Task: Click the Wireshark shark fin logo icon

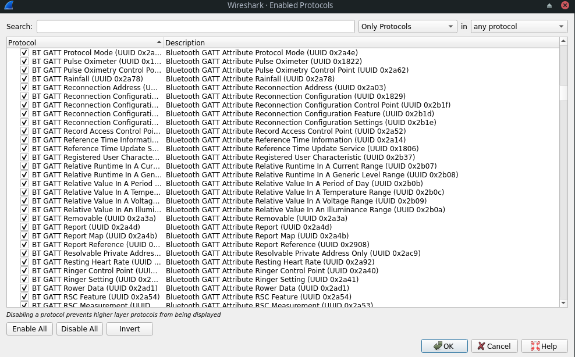Action: coord(8,5)
